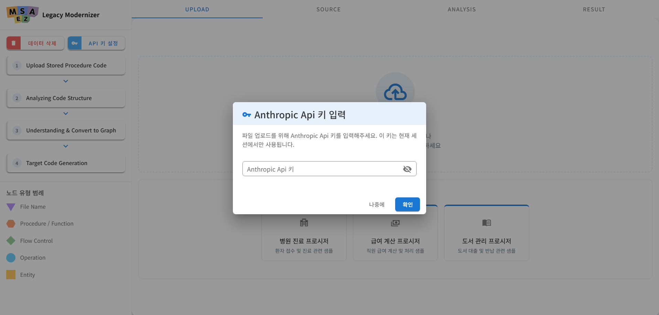The width and height of the screenshot is (659, 315).
Task: Expand chevron below Understanding & Convert to Graph
Action: tap(66, 146)
